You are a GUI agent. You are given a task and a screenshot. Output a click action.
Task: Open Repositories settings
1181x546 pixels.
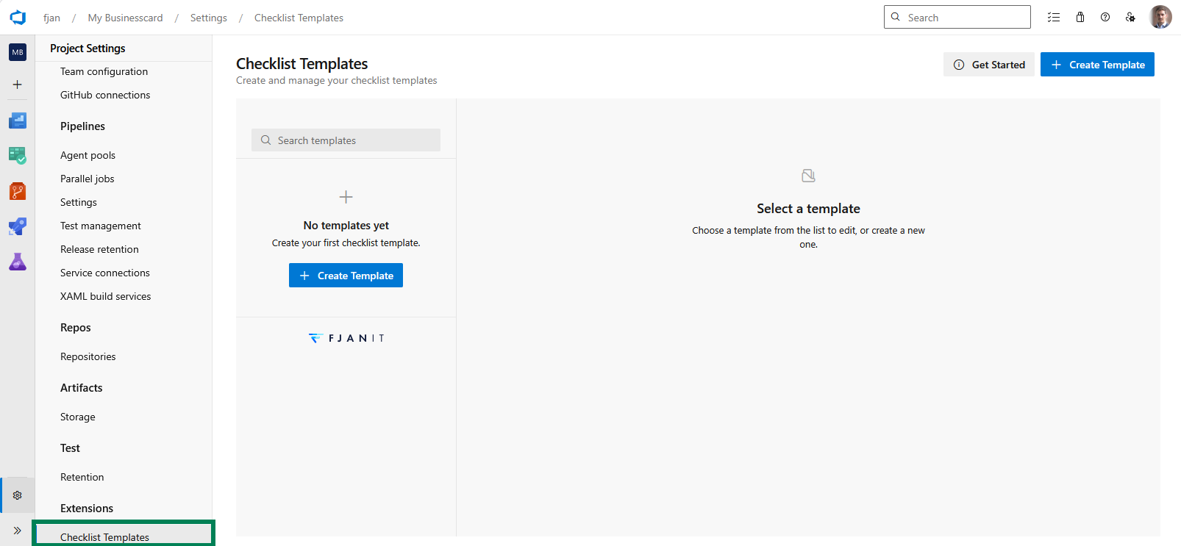point(88,356)
